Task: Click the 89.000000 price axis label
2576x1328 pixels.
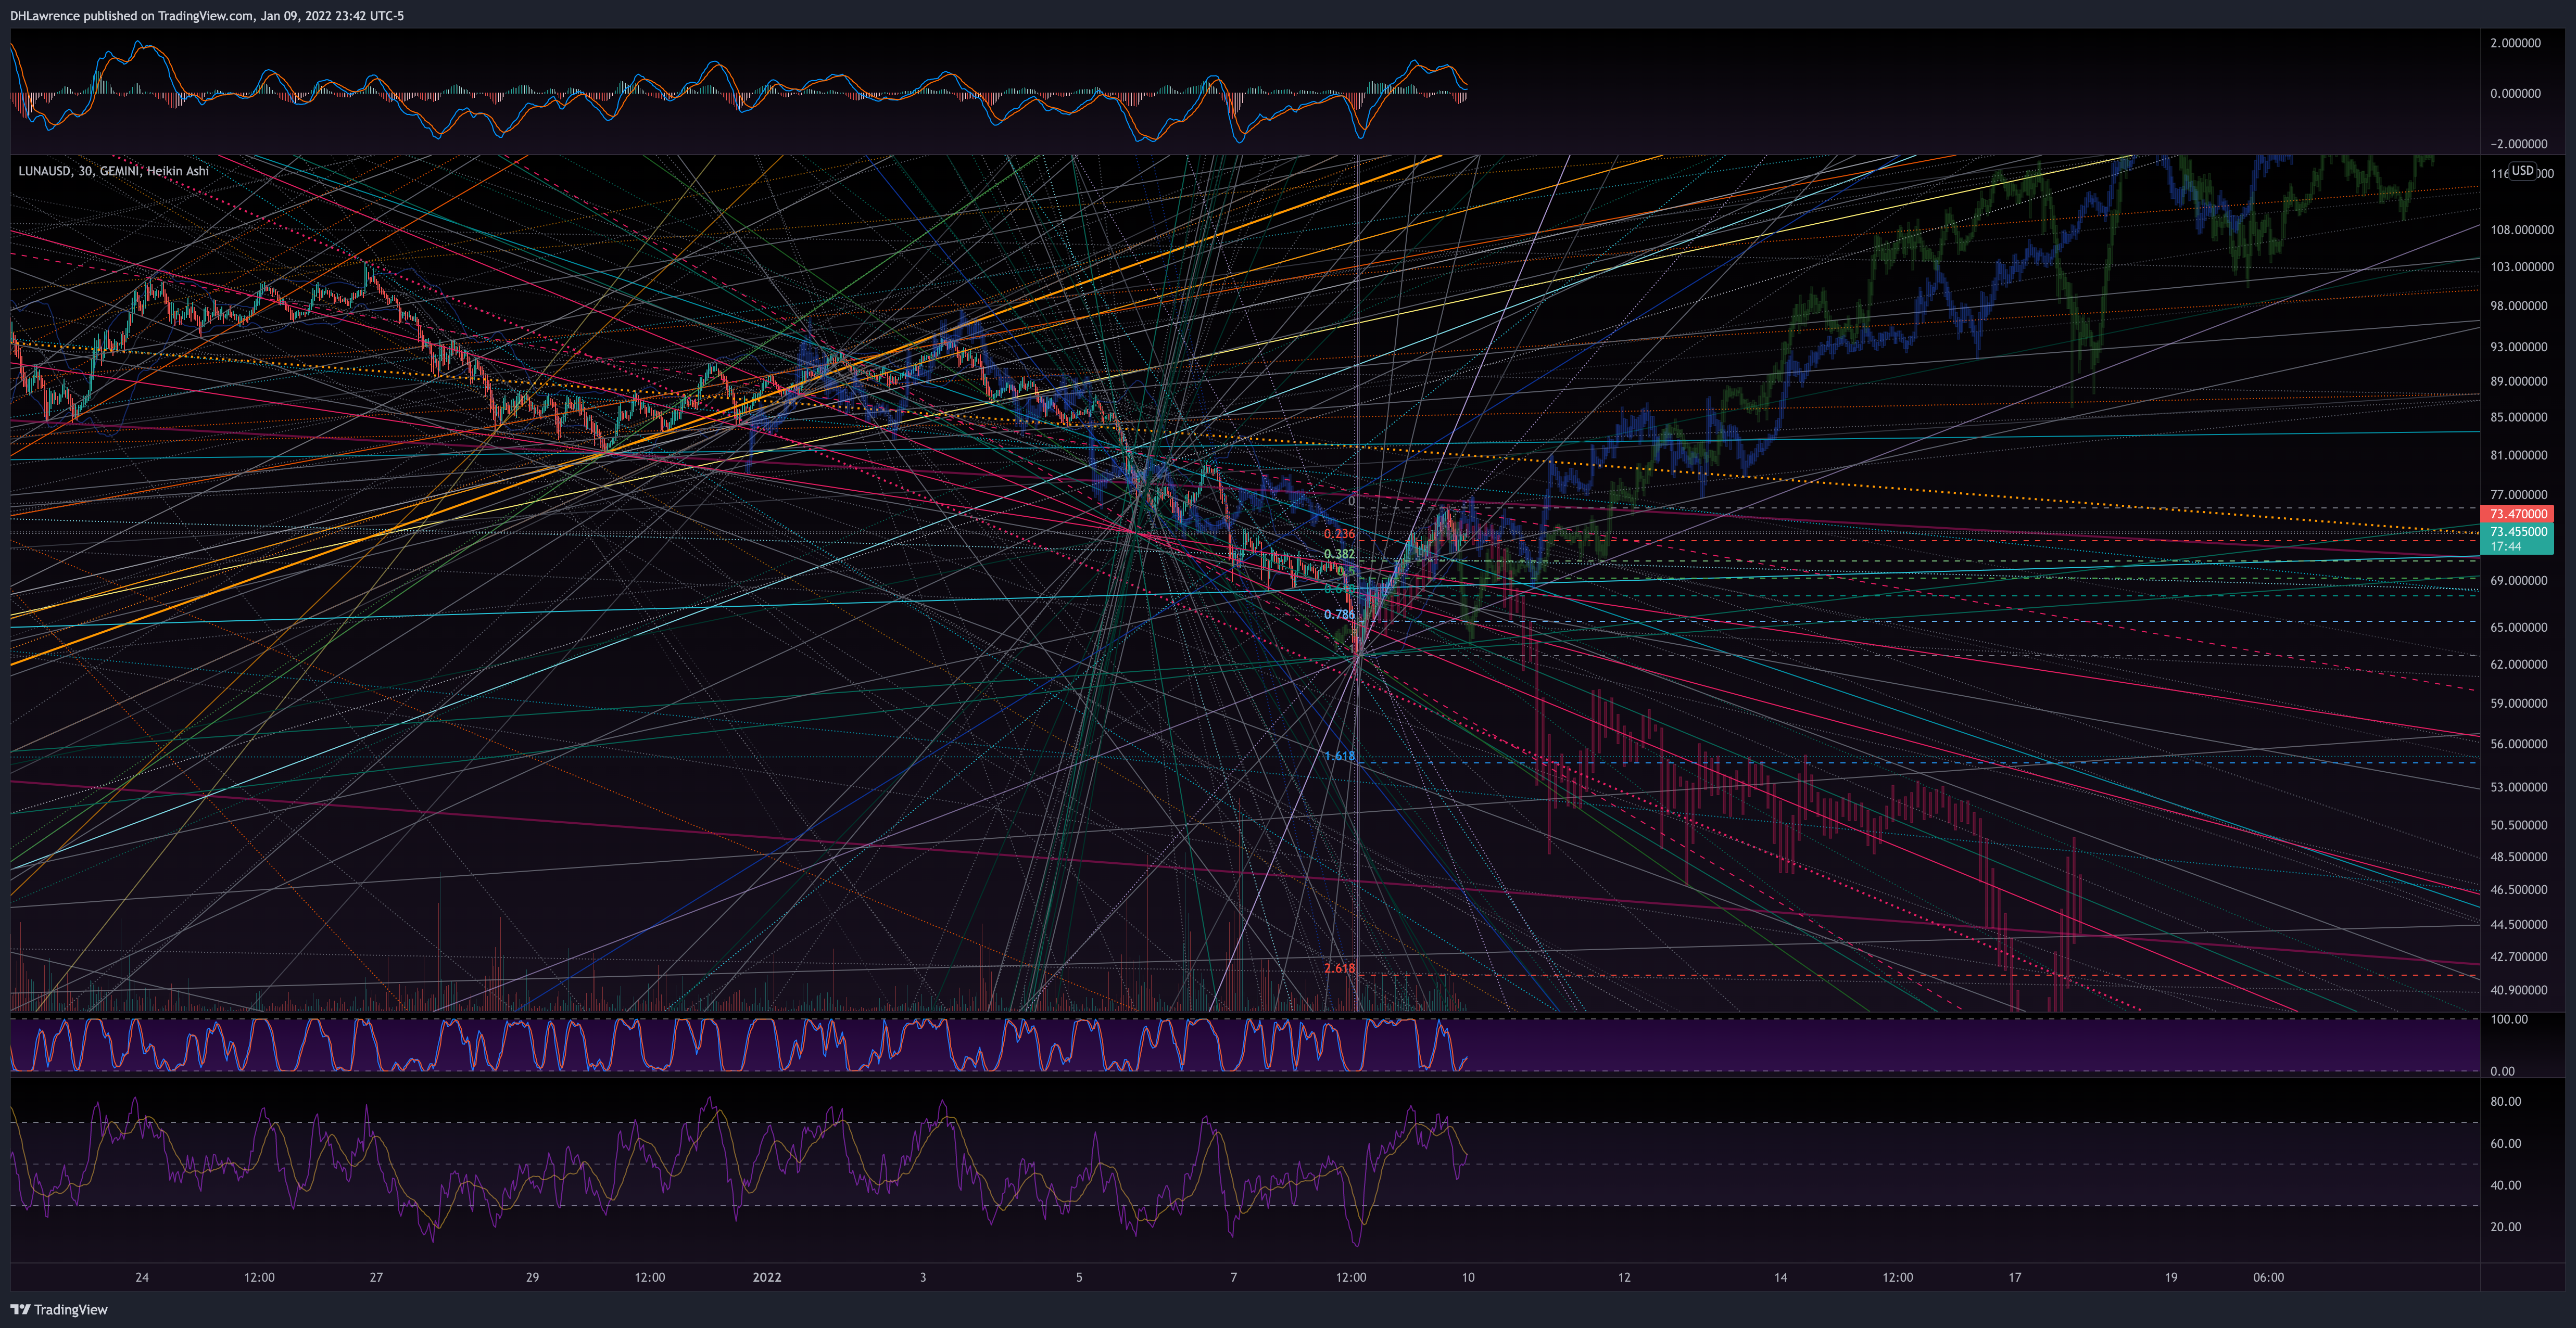Action: pos(2518,381)
